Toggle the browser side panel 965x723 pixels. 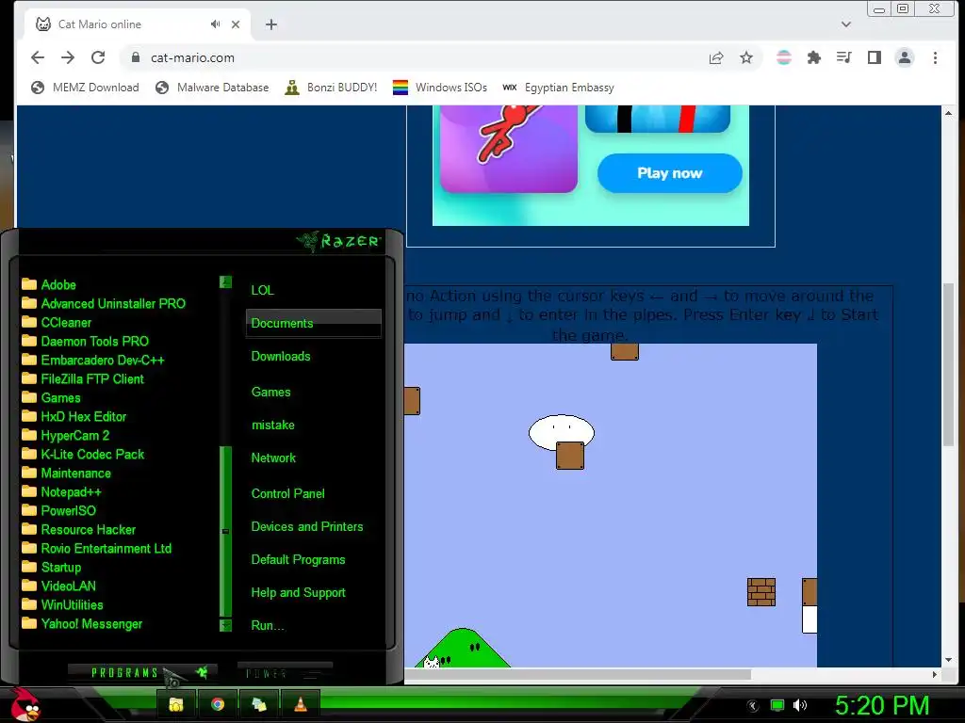(874, 57)
